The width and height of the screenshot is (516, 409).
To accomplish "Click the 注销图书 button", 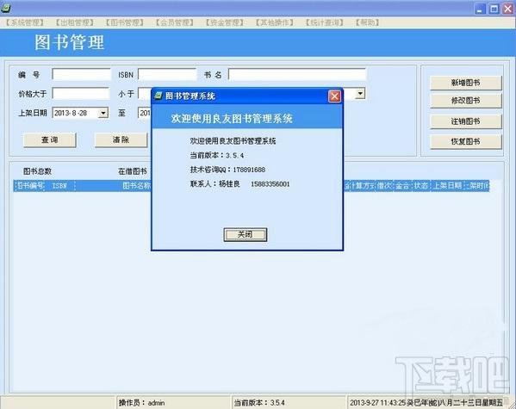I will click(466, 121).
